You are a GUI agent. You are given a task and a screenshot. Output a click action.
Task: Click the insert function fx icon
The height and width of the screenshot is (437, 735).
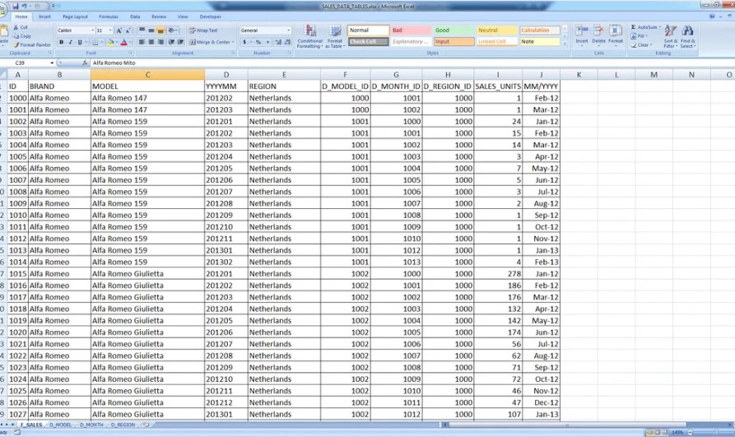pyautogui.click(x=85, y=63)
